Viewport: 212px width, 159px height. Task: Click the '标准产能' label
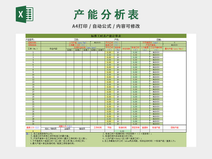(x=156, y=128)
